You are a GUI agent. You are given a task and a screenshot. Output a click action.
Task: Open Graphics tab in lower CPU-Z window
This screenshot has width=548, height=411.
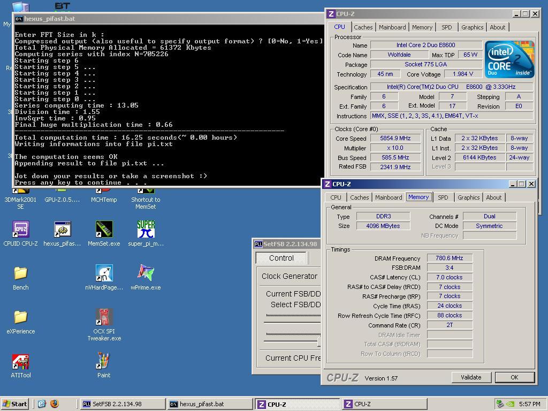468,197
